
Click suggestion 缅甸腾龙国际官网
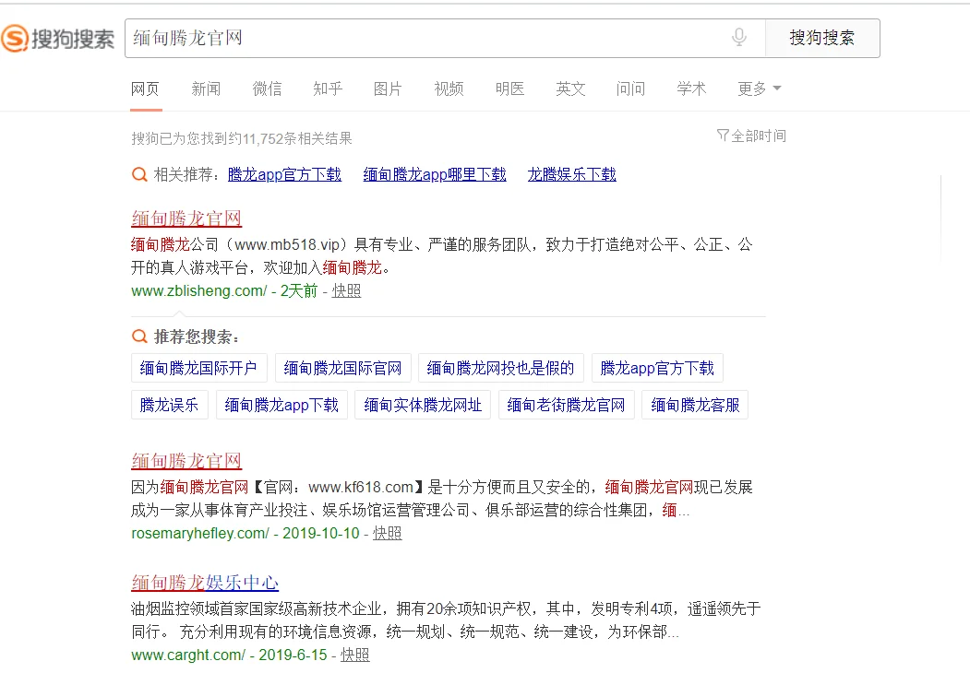[342, 369]
